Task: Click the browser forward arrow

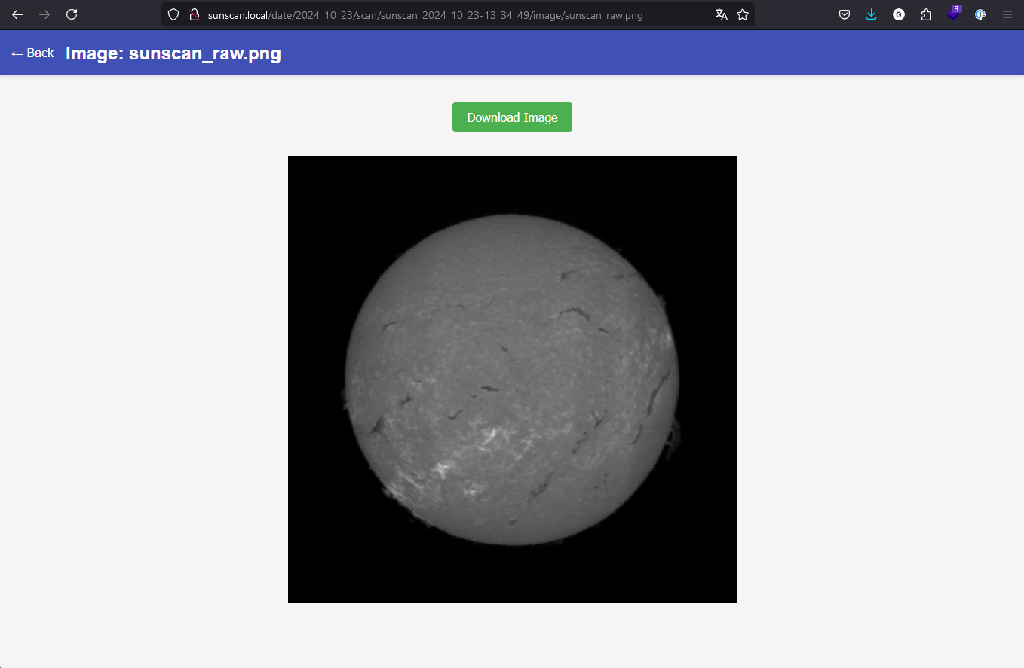Action: 44,14
